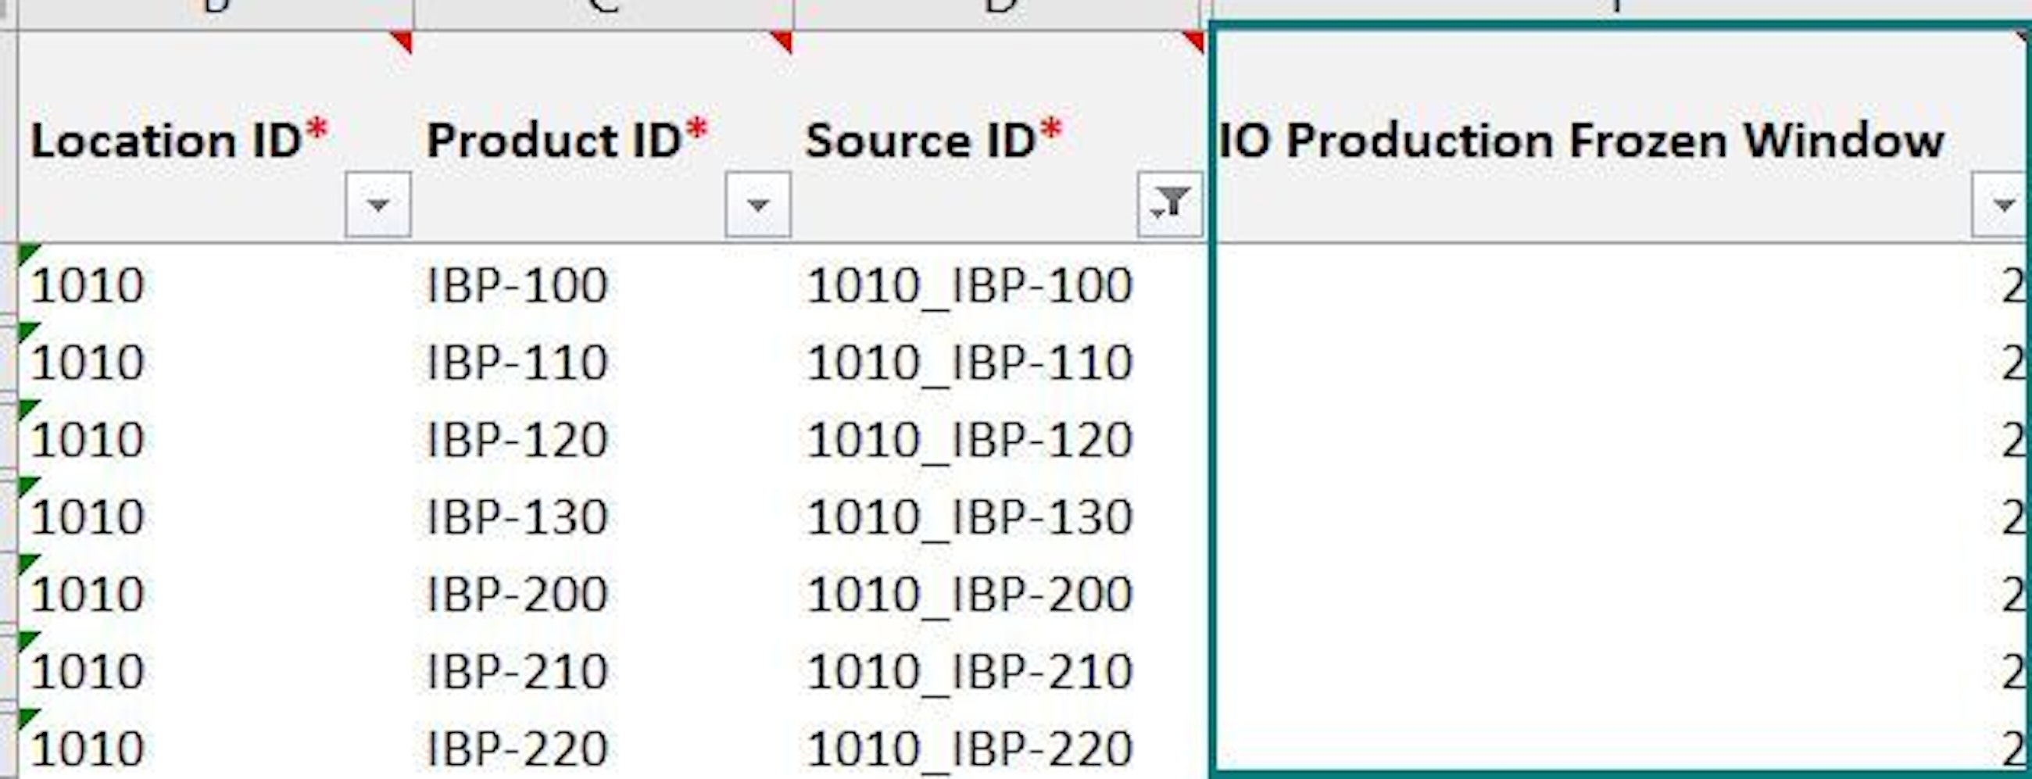
Task: Expand the IO Production Frozen Window filter
Action: click(2002, 205)
